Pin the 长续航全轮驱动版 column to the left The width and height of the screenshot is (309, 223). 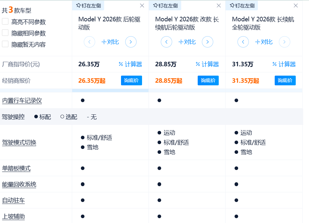coord(242,6)
